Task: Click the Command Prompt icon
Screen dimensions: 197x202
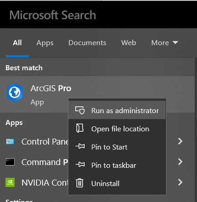Action: pos(10,162)
